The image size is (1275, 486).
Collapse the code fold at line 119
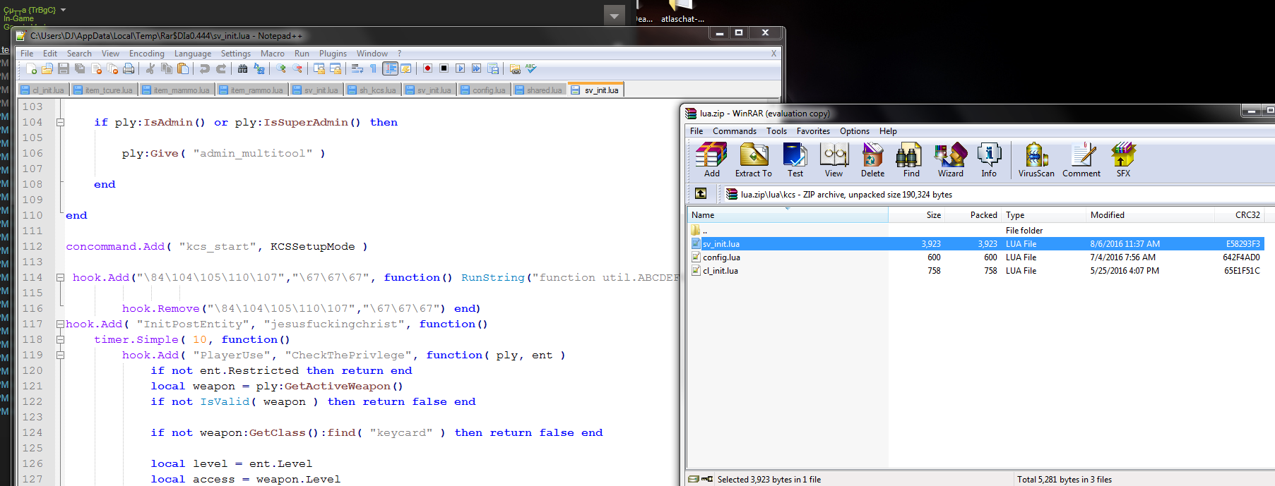coord(60,355)
